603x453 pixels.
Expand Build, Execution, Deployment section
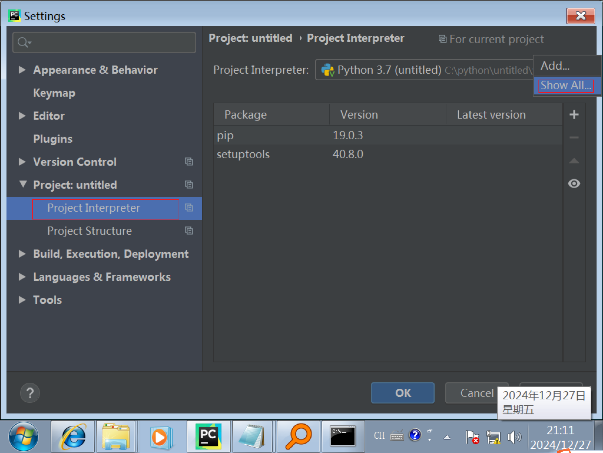[22, 254]
